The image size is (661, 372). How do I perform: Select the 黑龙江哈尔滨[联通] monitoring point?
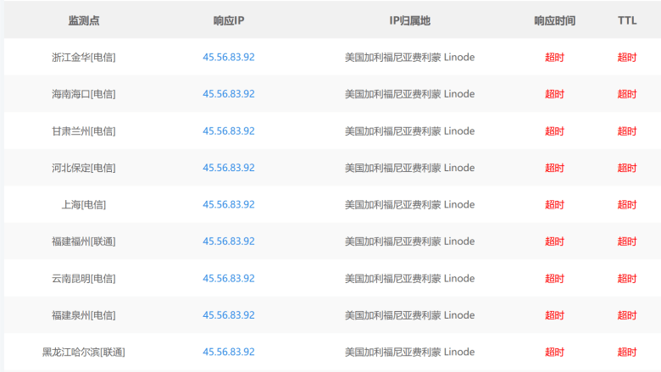point(83,352)
